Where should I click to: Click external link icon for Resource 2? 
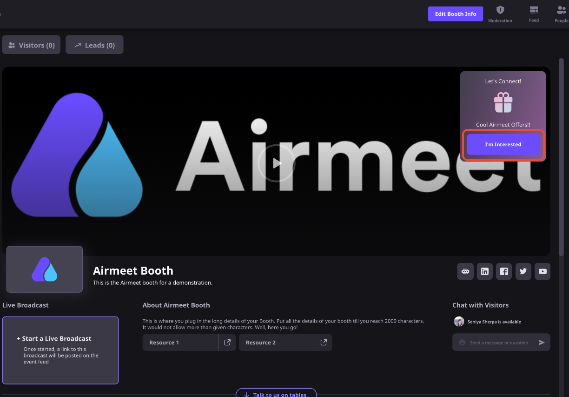point(324,343)
